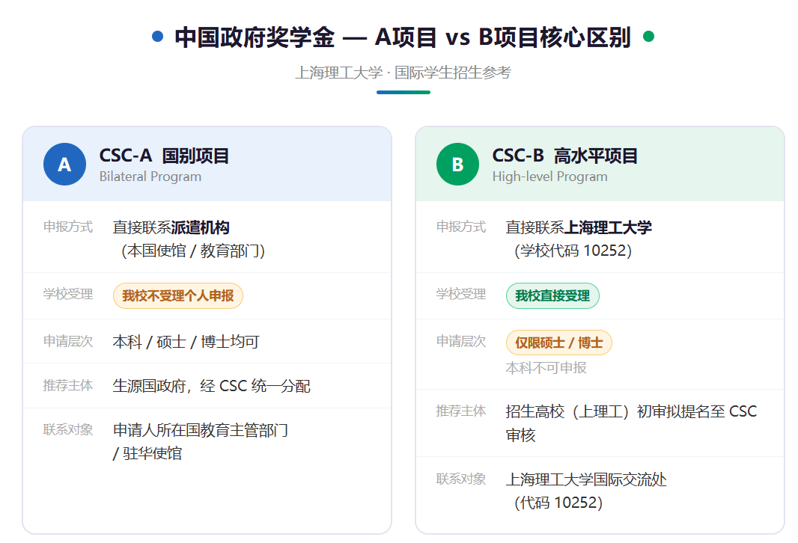Image resolution: width=798 pixels, height=543 pixels.
Task: Click the text / 驻华使馆
Action: click(x=147, y=453)
